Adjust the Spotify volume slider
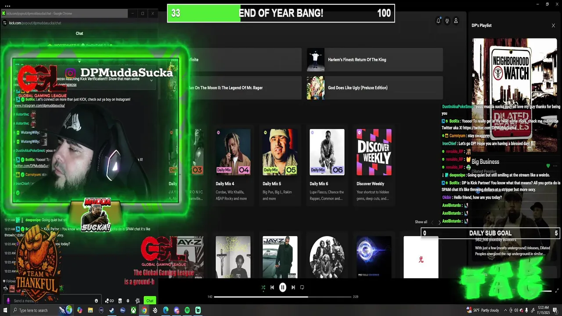 (546, 291)
